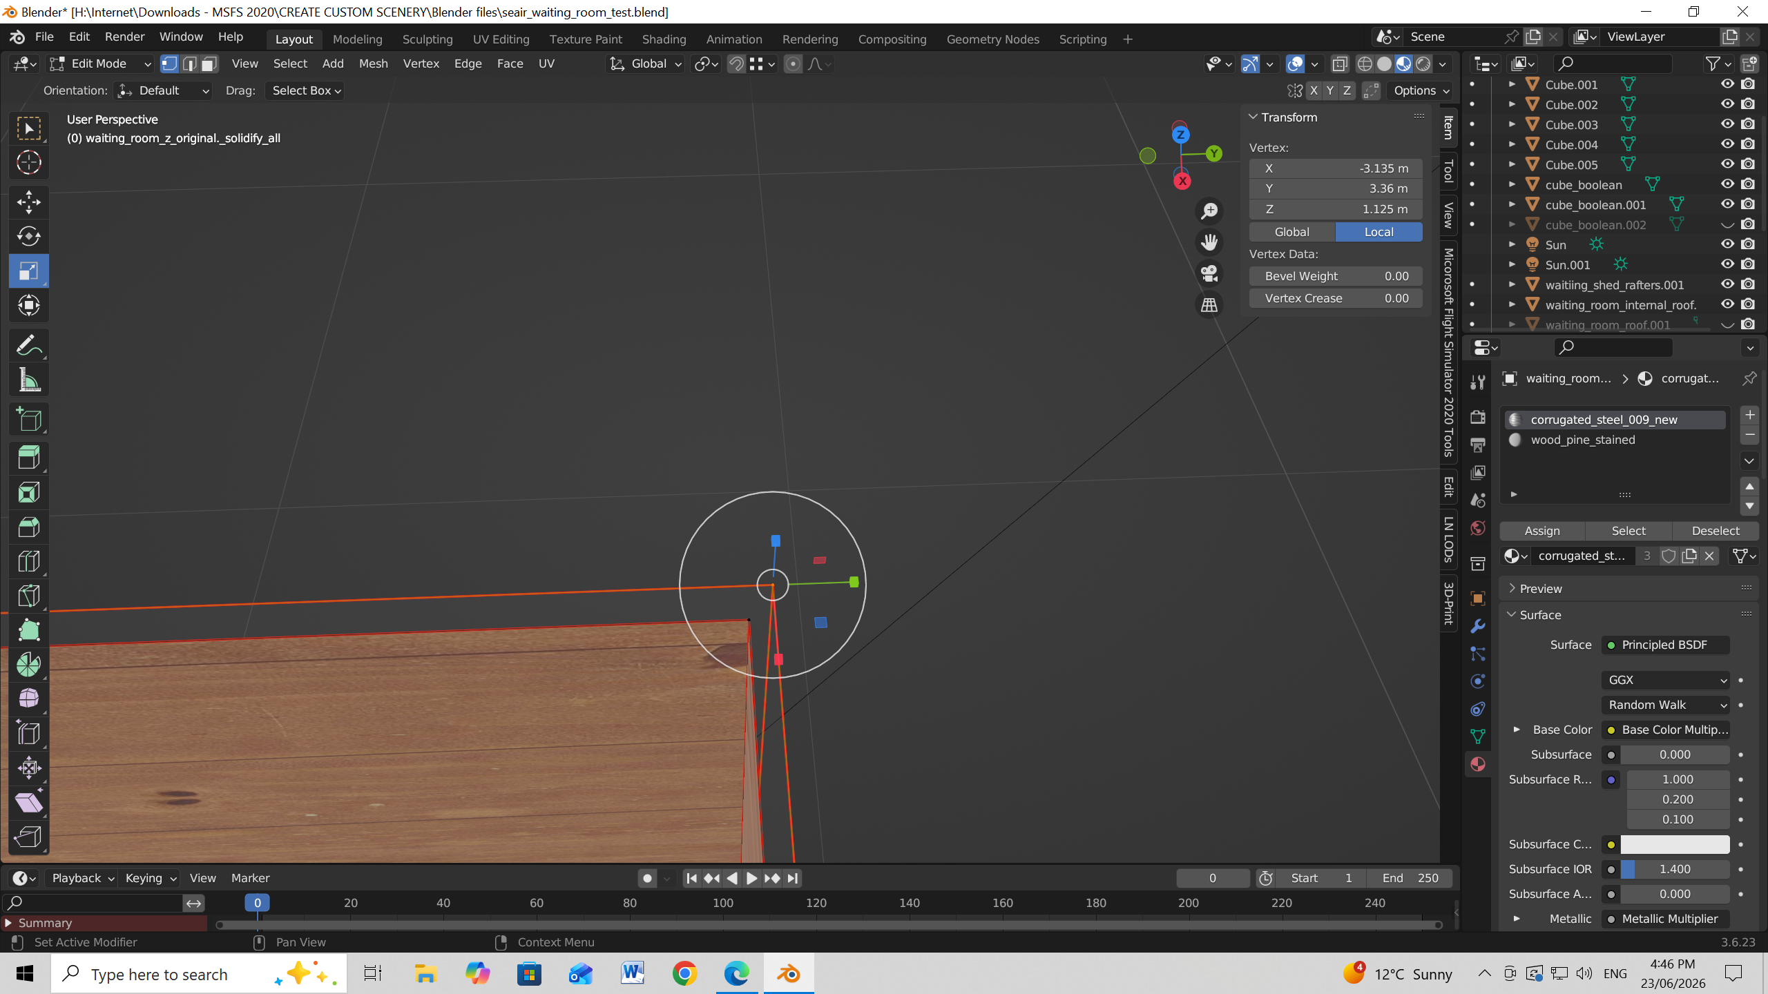Toggle camera view icon

1209,273
